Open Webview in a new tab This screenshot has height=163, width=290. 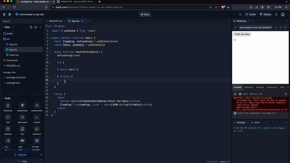click(x=285, y=27)
